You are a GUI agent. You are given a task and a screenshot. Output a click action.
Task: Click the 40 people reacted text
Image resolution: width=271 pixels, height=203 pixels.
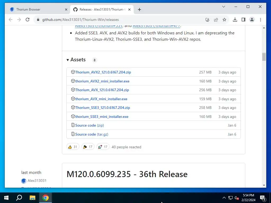(x=126, y=147)
